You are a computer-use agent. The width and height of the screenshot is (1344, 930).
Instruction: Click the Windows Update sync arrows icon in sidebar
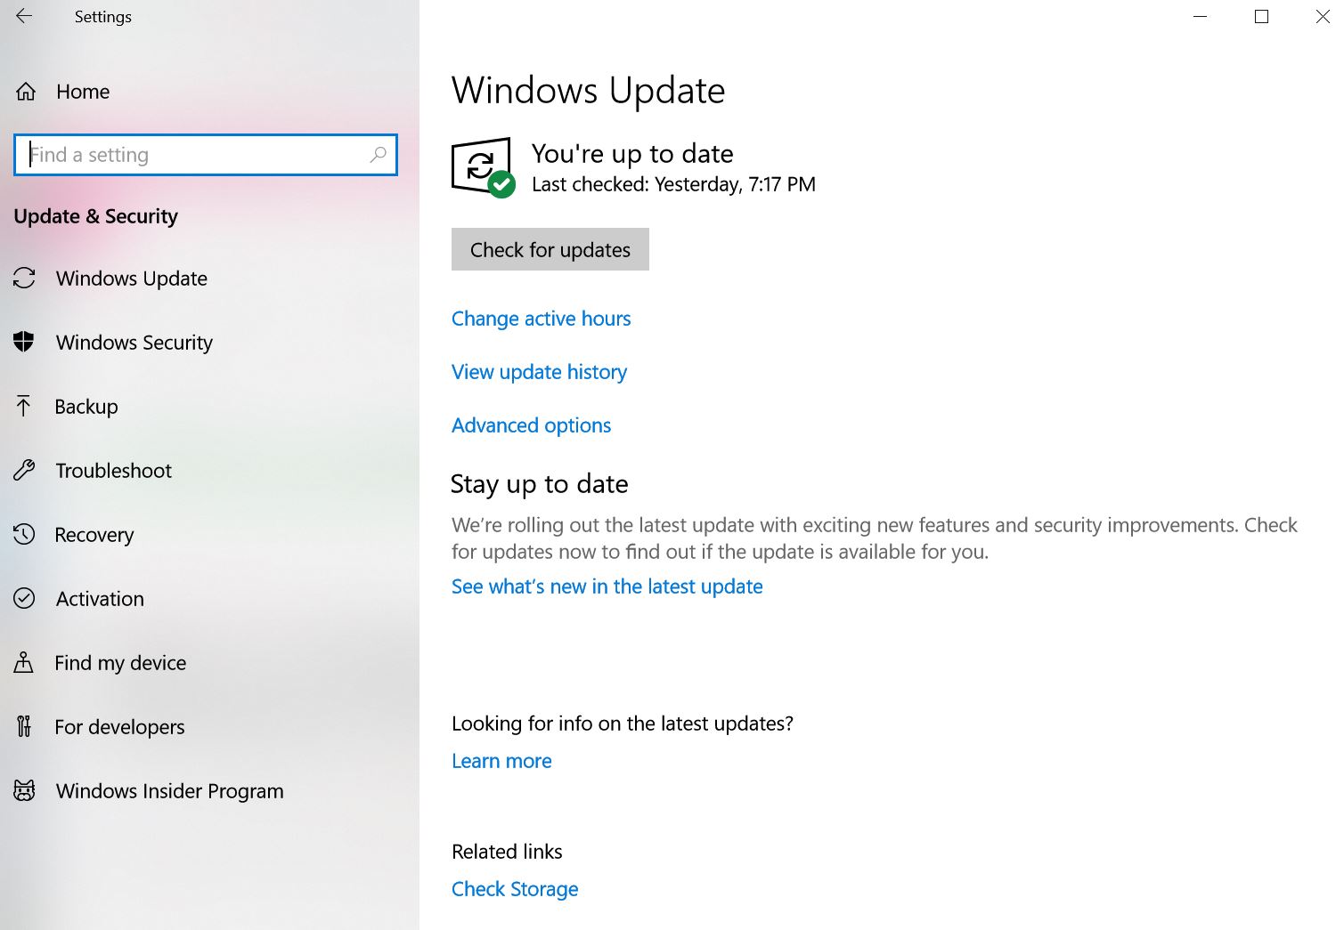tap(24, 279)
